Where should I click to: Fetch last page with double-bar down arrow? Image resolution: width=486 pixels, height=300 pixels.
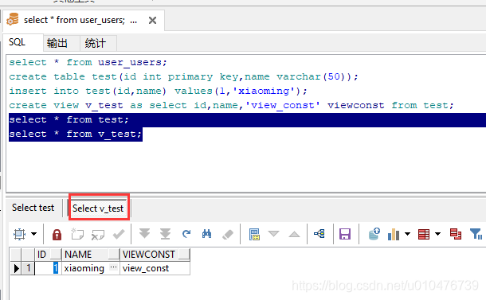165,234
